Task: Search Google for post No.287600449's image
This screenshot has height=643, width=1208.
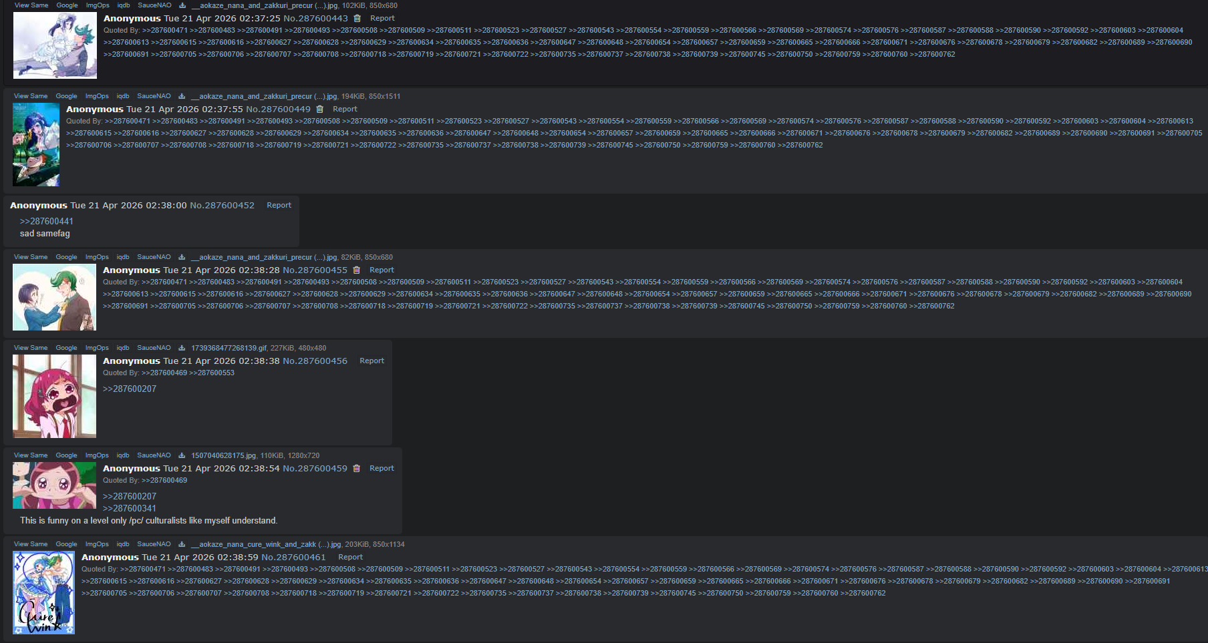Action: click(66, 96)
